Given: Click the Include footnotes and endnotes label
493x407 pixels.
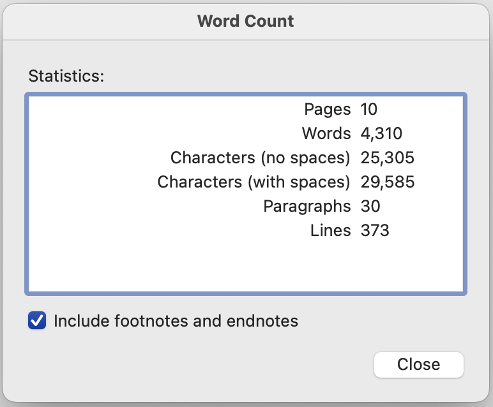Looking at the screenshot, I should [x=176, y=321].
